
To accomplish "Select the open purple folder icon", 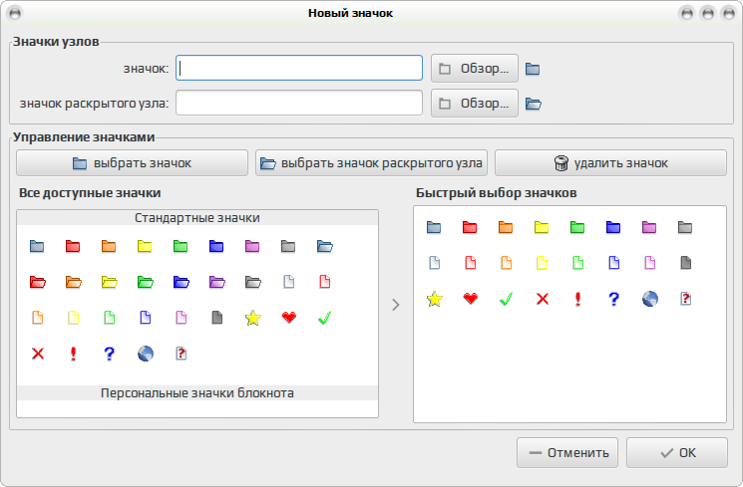I will point(217,282).
